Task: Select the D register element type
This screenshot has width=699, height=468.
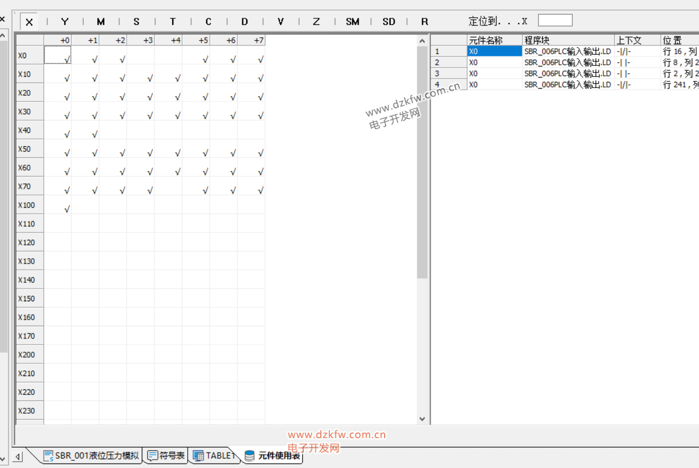Action: click(x=245, y=22)
